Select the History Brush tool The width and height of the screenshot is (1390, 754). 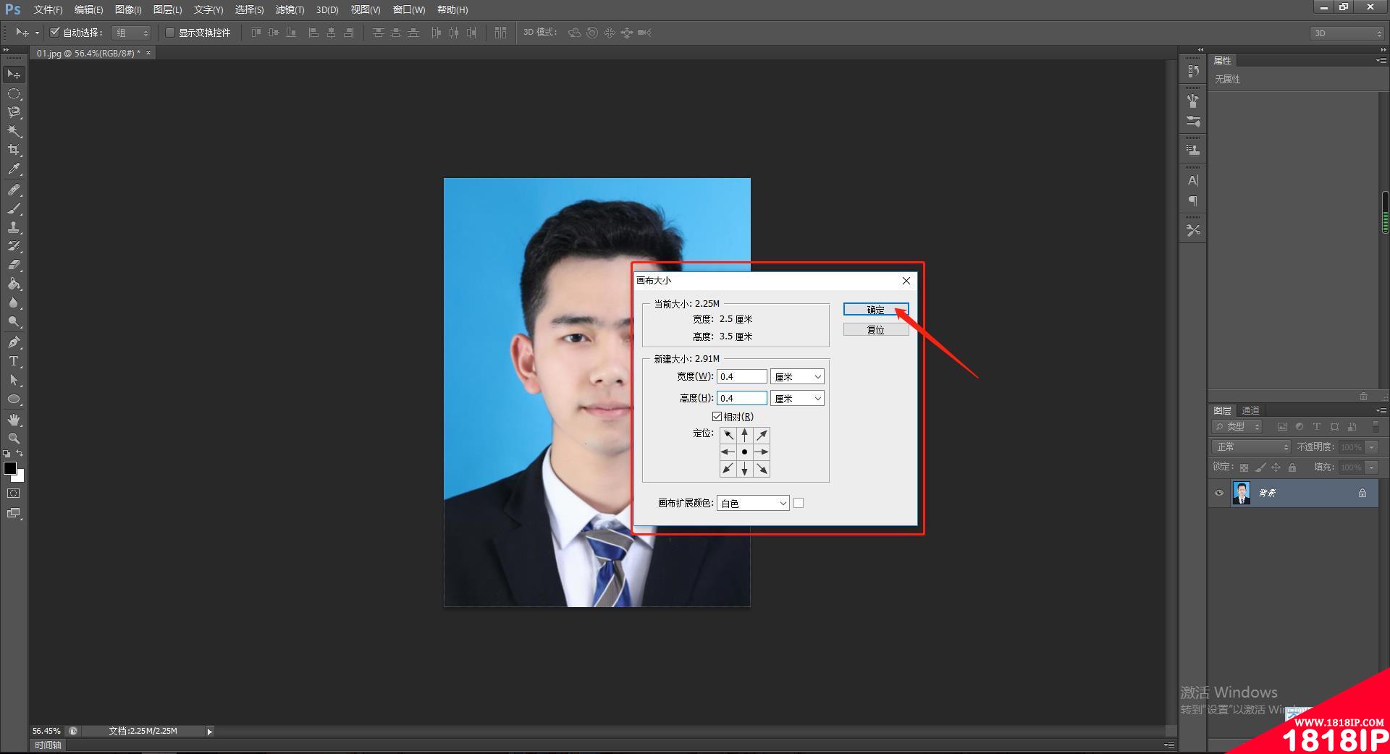14,246
